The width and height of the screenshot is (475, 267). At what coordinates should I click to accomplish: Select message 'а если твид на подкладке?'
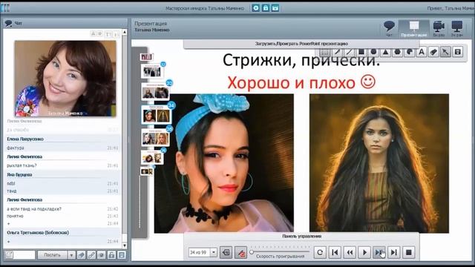34,209
